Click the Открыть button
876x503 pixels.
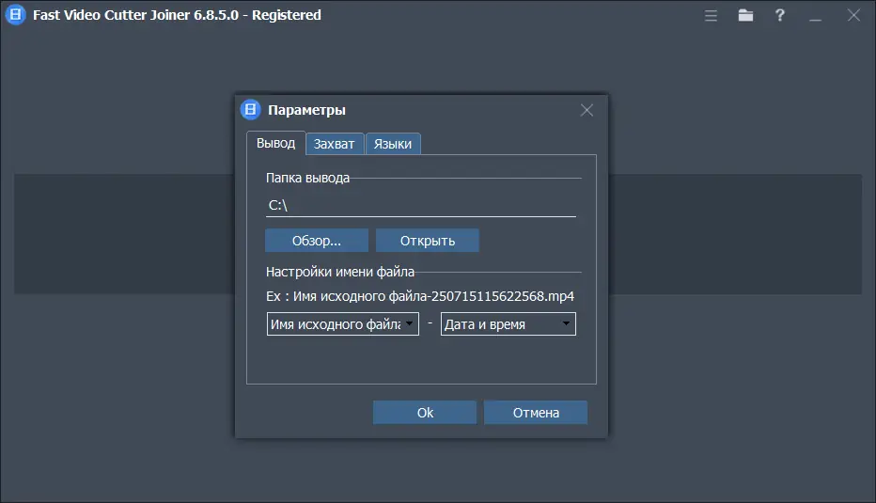click(428, 241)
